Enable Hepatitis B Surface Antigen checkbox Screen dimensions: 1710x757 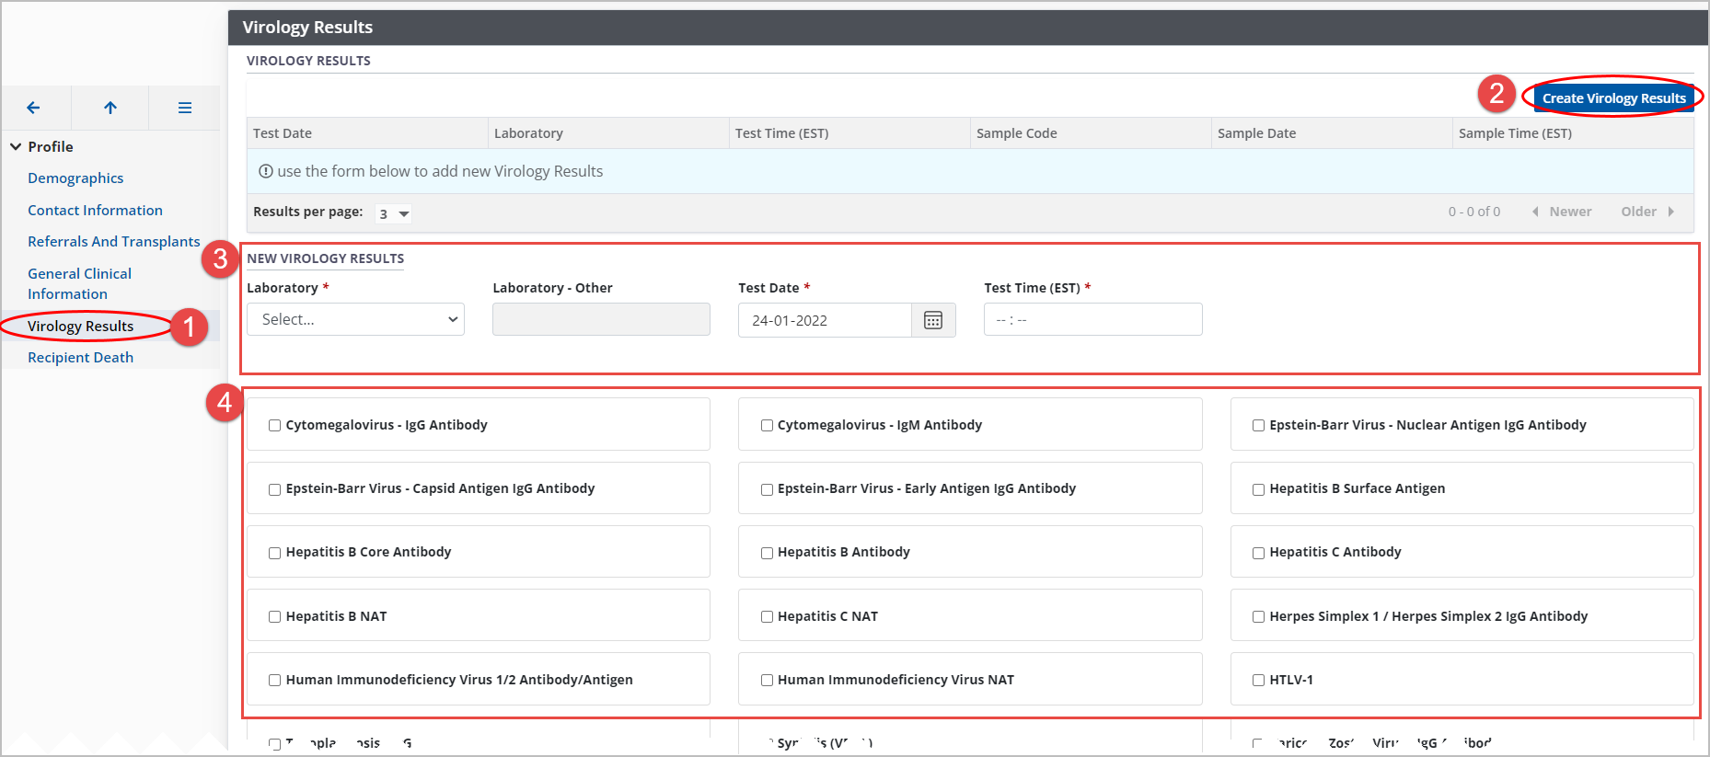pos(1258,489)
